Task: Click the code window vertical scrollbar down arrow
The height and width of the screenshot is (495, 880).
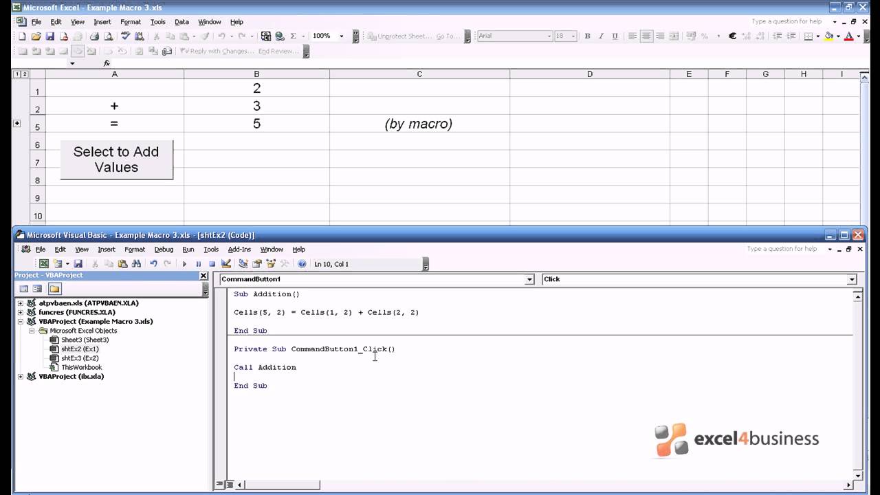Action: (x=857, y=475)
